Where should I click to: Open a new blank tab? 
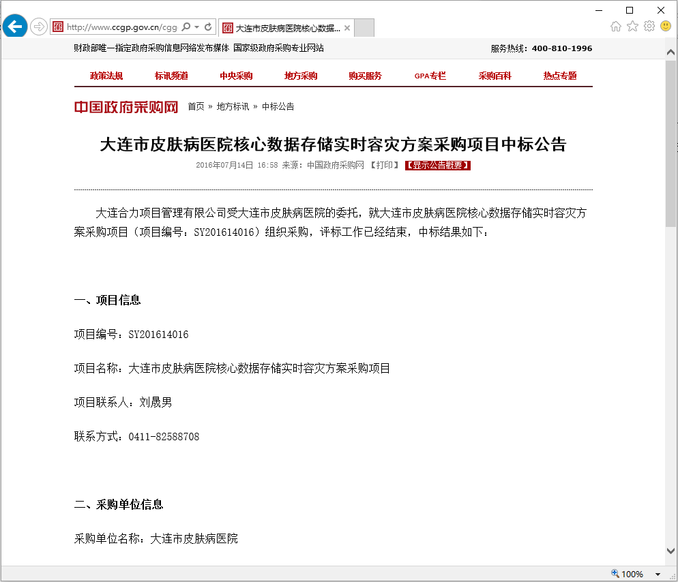tap(364, 28)
